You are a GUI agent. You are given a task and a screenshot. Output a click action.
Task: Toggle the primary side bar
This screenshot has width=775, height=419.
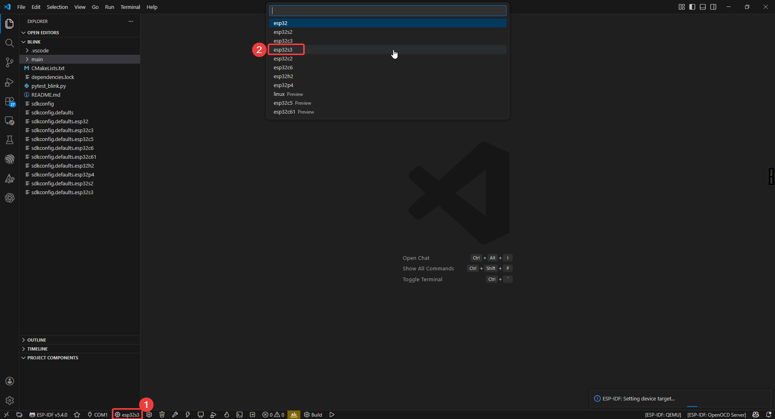pyautogui.click(x=692, y=7)
